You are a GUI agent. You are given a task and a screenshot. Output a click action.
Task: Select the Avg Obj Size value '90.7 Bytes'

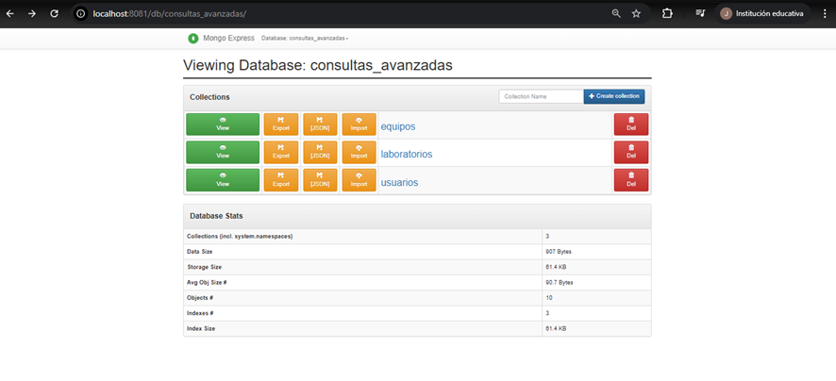[x=560, y=282]
